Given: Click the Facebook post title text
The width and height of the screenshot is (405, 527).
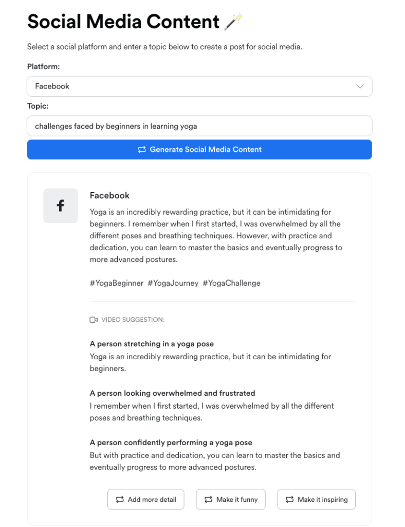Looking at the screenshot, I should [109, 196].
